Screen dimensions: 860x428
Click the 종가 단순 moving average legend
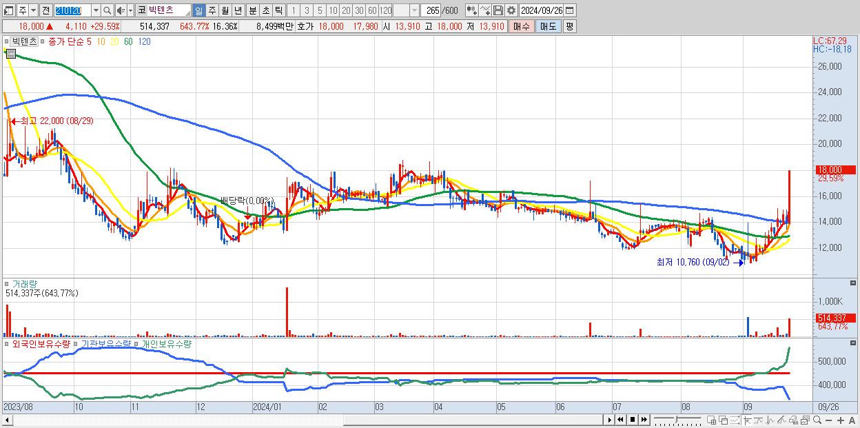[69, 41]
